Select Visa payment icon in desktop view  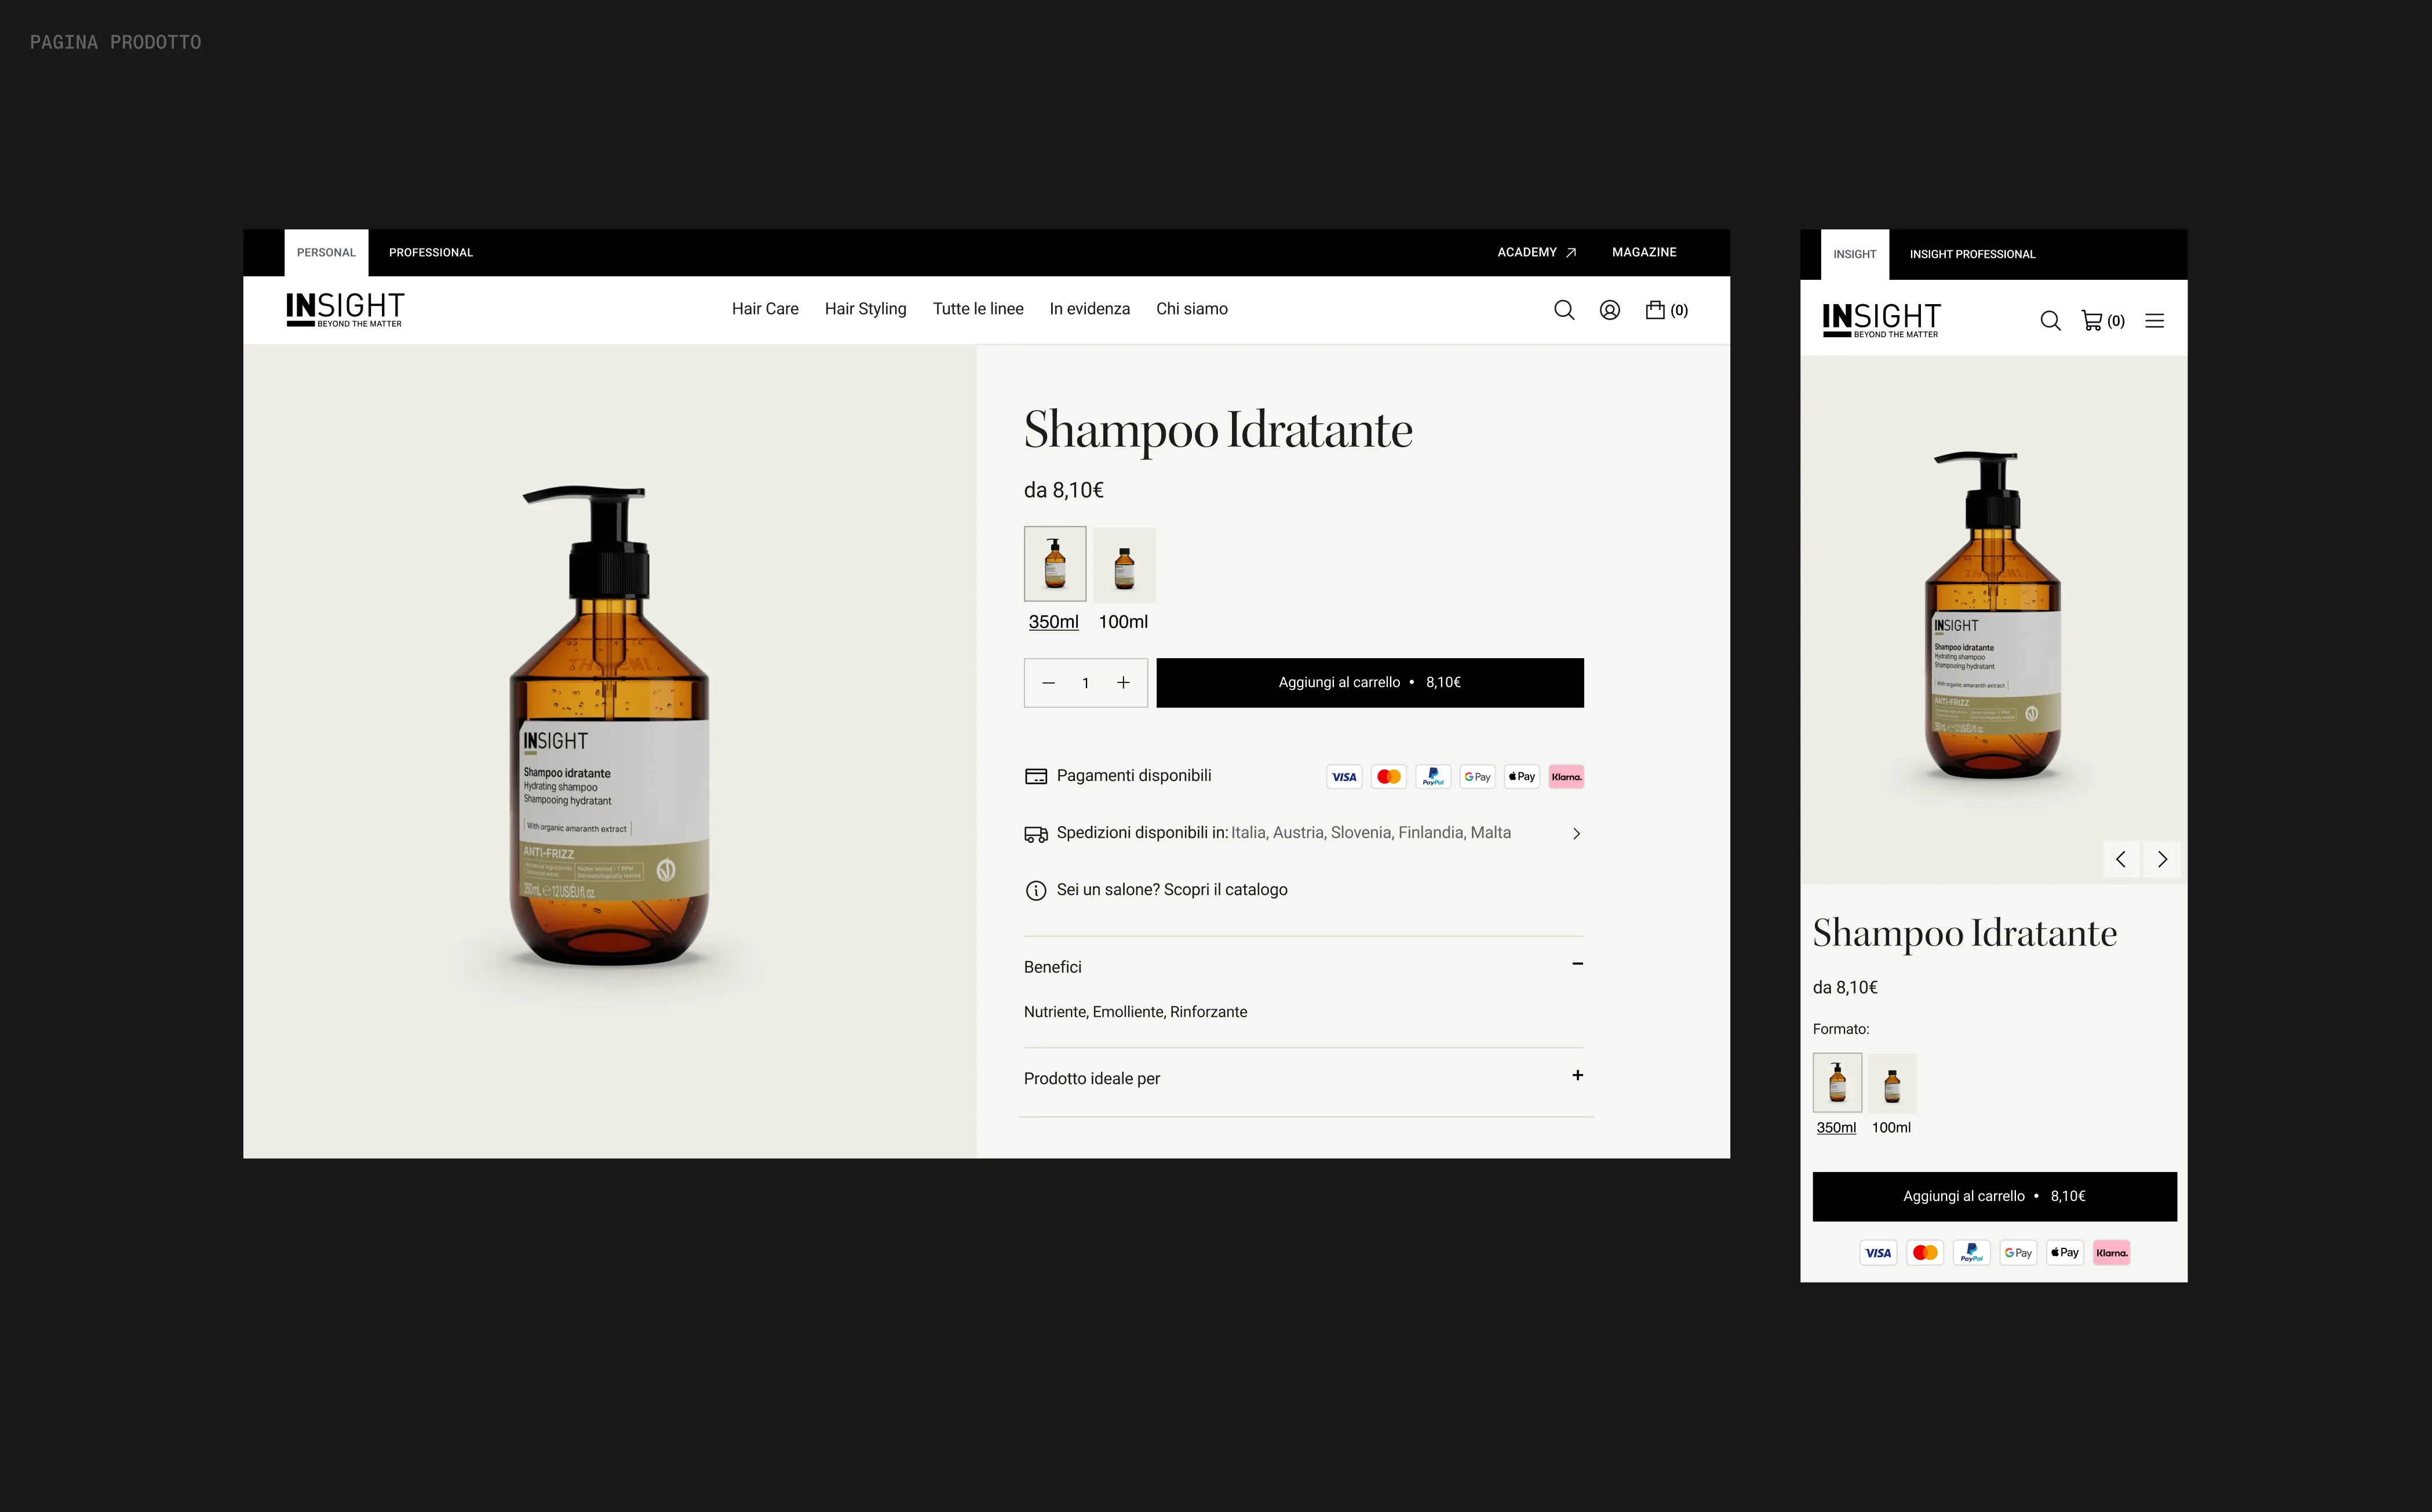[1344, 777]
